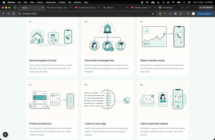
Task: Open the media controls icon
Action: point(188,14)
